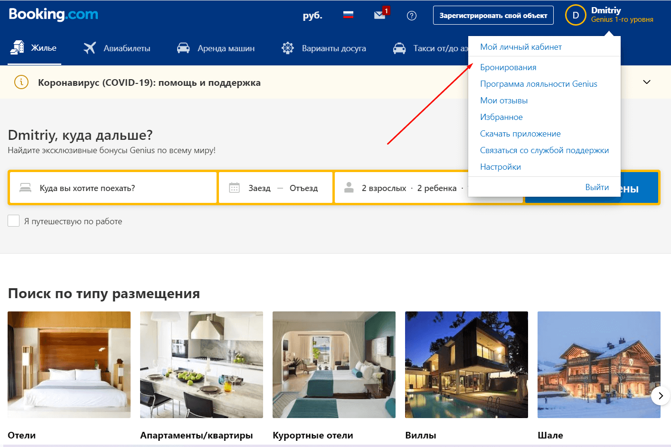671x447 pixels.
Task: Expand the COVID-19 banner chevron
Action: (x=646, y=82)
